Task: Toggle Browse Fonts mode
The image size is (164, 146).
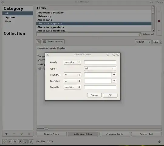Action: pos(51,134)
